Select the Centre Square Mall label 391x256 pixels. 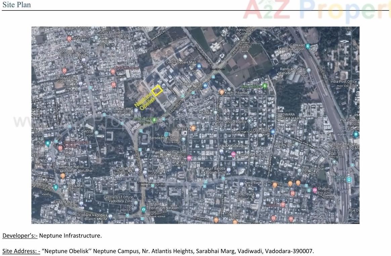[181, 62]
